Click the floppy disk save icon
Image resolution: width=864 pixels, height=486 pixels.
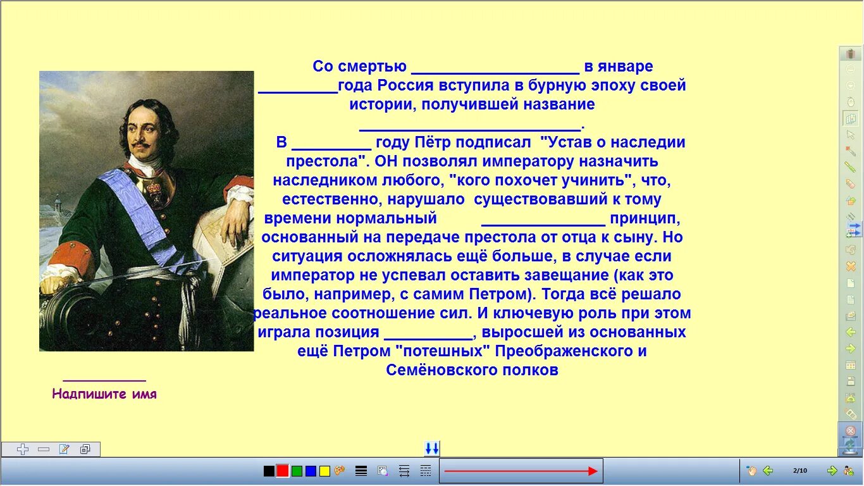851,381
